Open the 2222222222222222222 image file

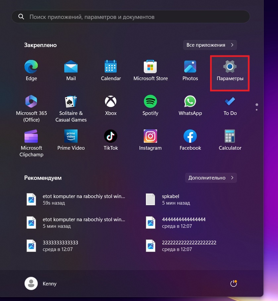(181, 246)
